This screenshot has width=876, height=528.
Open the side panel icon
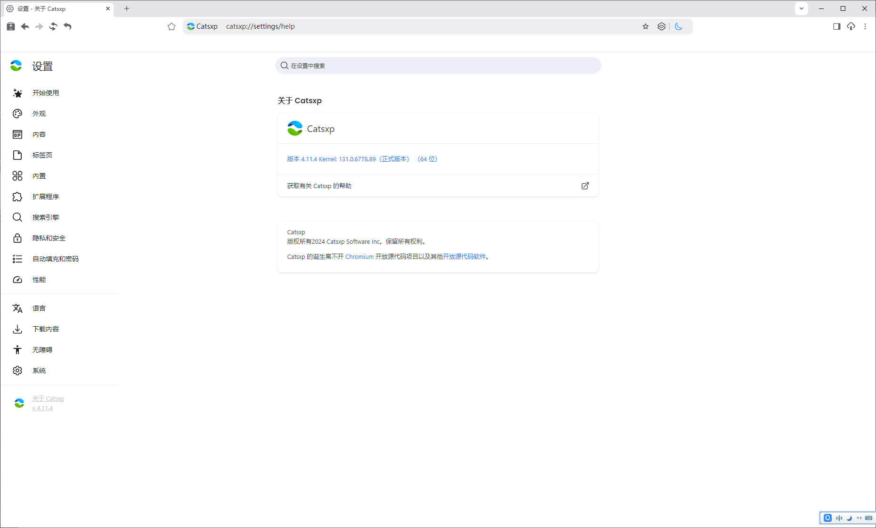837,26
